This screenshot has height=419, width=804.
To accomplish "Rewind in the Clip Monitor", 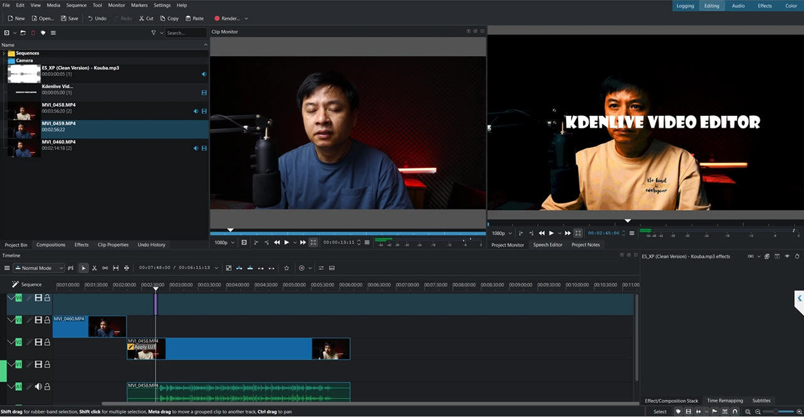I will coord(277,243).
